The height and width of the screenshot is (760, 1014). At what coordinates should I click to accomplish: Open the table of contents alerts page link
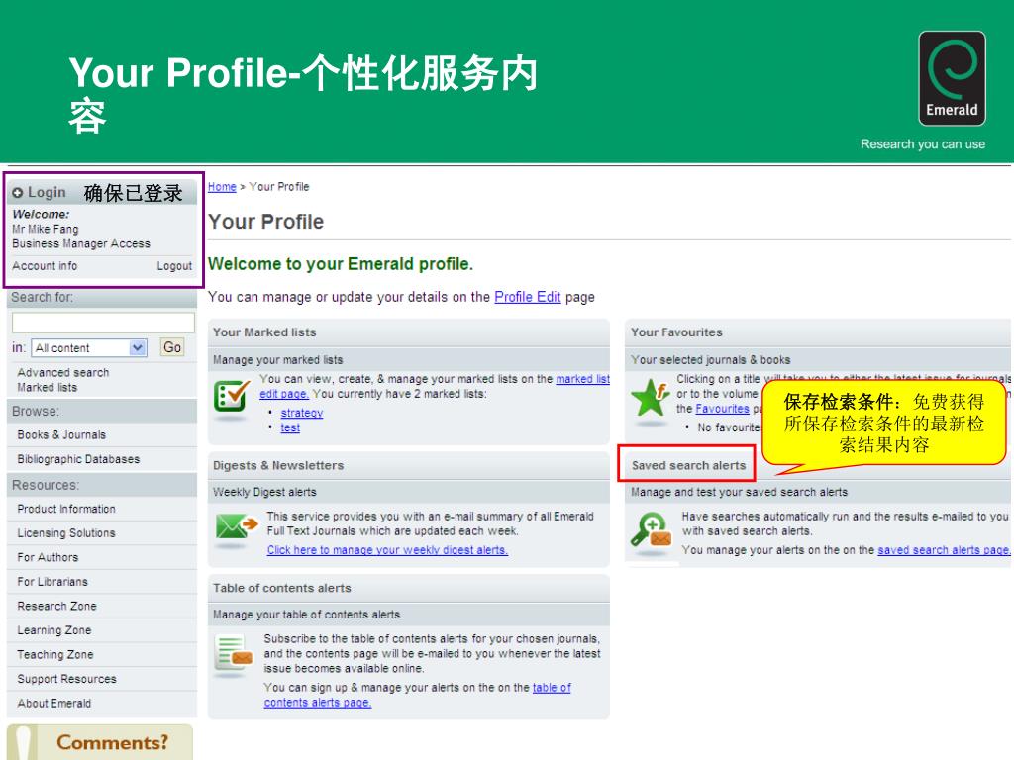click(x=552, y=688)
